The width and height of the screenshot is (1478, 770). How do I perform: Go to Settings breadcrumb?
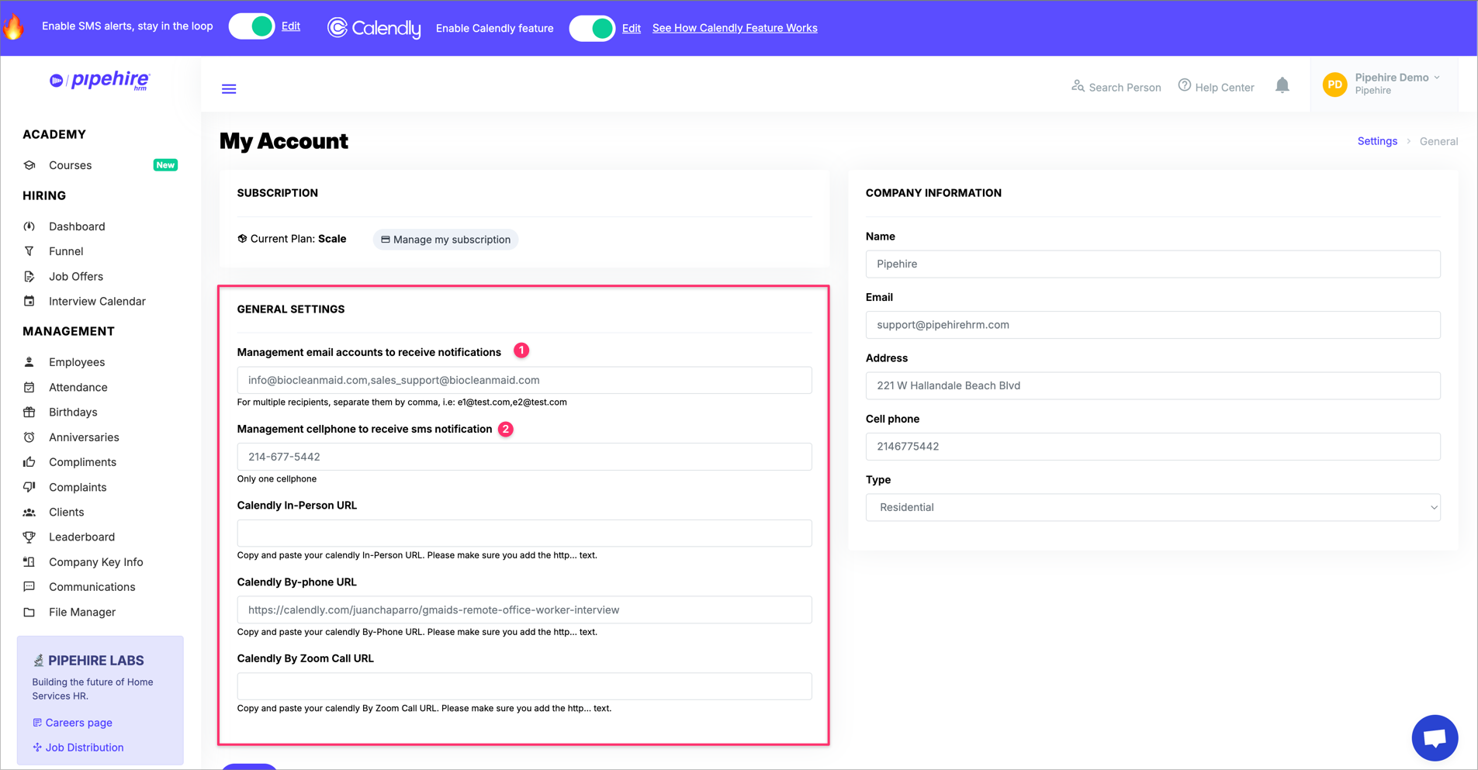tap(1377, 141)
